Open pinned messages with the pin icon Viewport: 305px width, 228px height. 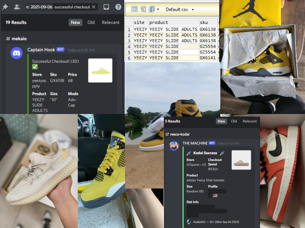5,7
